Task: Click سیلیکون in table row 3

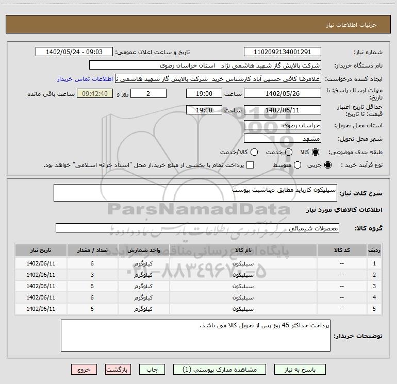Action: [x=243, y=286]
